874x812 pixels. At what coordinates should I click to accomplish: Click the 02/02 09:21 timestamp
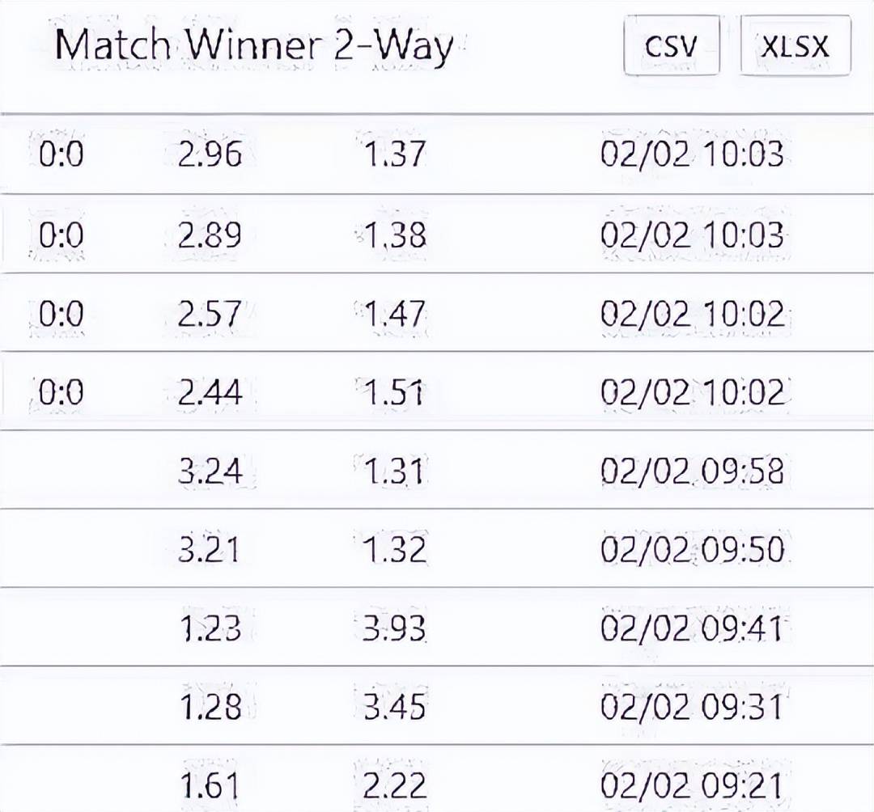692,785
